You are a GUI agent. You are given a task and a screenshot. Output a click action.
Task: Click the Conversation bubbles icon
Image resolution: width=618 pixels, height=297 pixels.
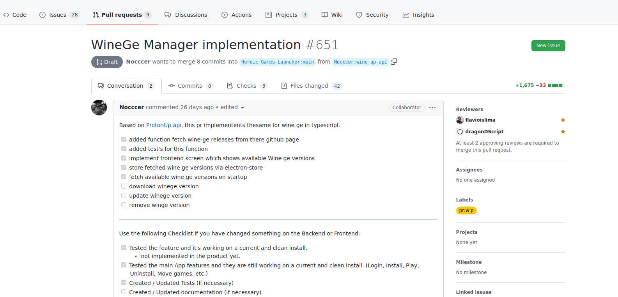coord(101,86)
